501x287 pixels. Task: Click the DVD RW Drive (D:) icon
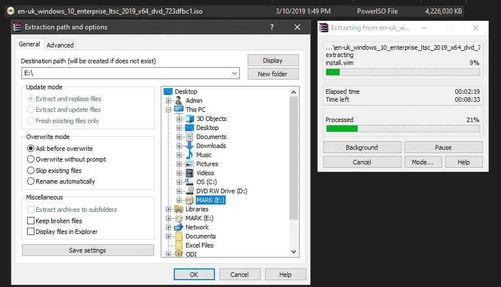(x=190, y=191)
